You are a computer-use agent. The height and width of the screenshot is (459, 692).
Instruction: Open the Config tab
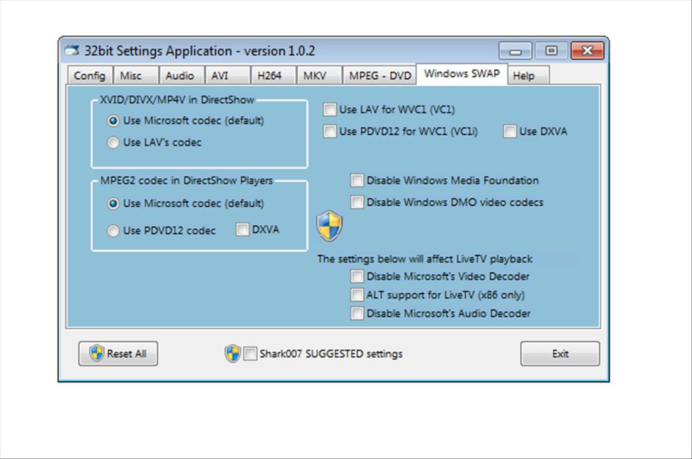pos(90,76)
